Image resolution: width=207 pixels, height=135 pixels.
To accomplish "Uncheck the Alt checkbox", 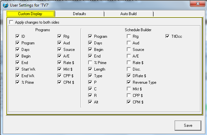I will (90, 102).
